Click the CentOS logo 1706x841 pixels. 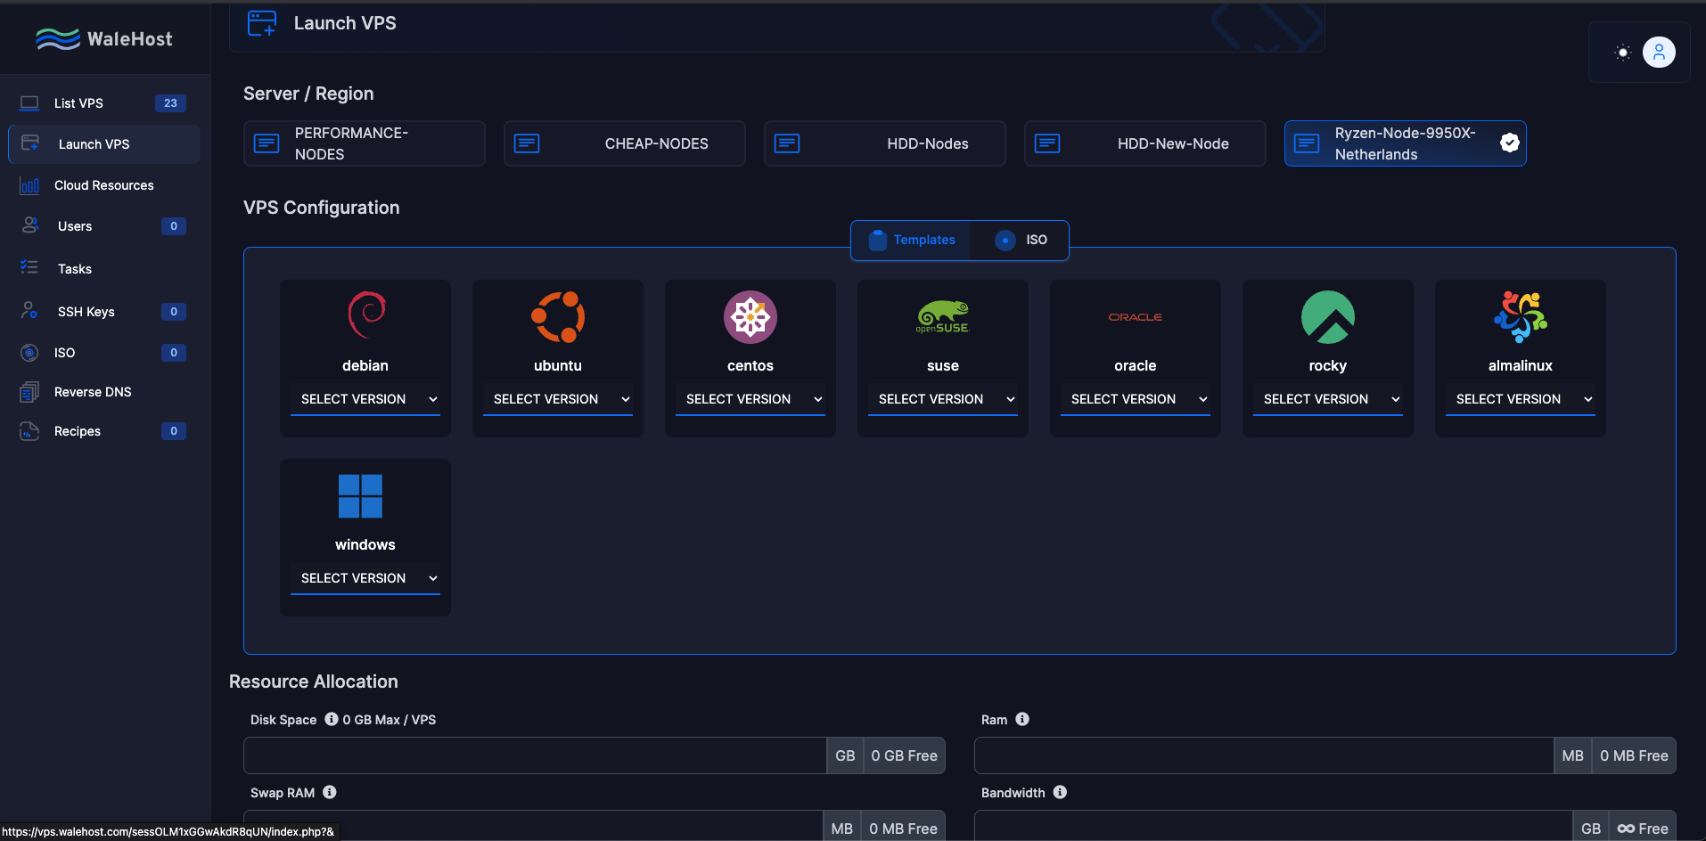(x=750, y=317)
